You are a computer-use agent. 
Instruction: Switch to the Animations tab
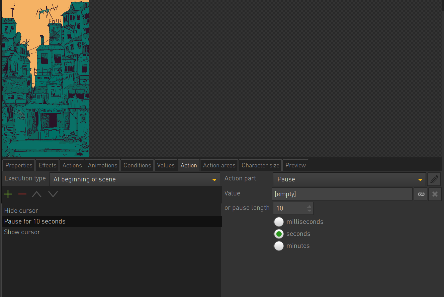(102, 165)
